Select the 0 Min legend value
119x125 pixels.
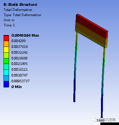(17, 87)
